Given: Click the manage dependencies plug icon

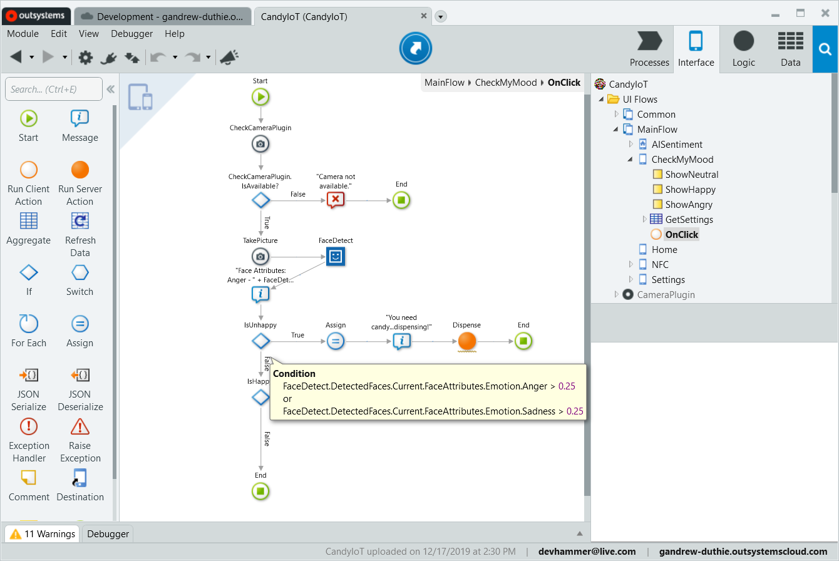Looking at the screenshot, I should [109, 58].
